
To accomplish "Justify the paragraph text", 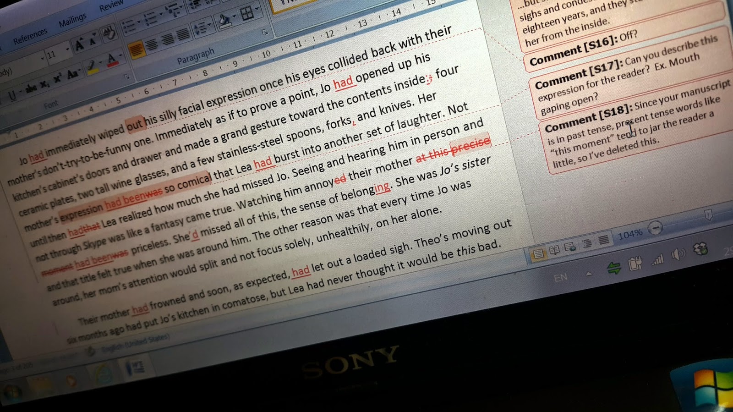I will [183, 33].
